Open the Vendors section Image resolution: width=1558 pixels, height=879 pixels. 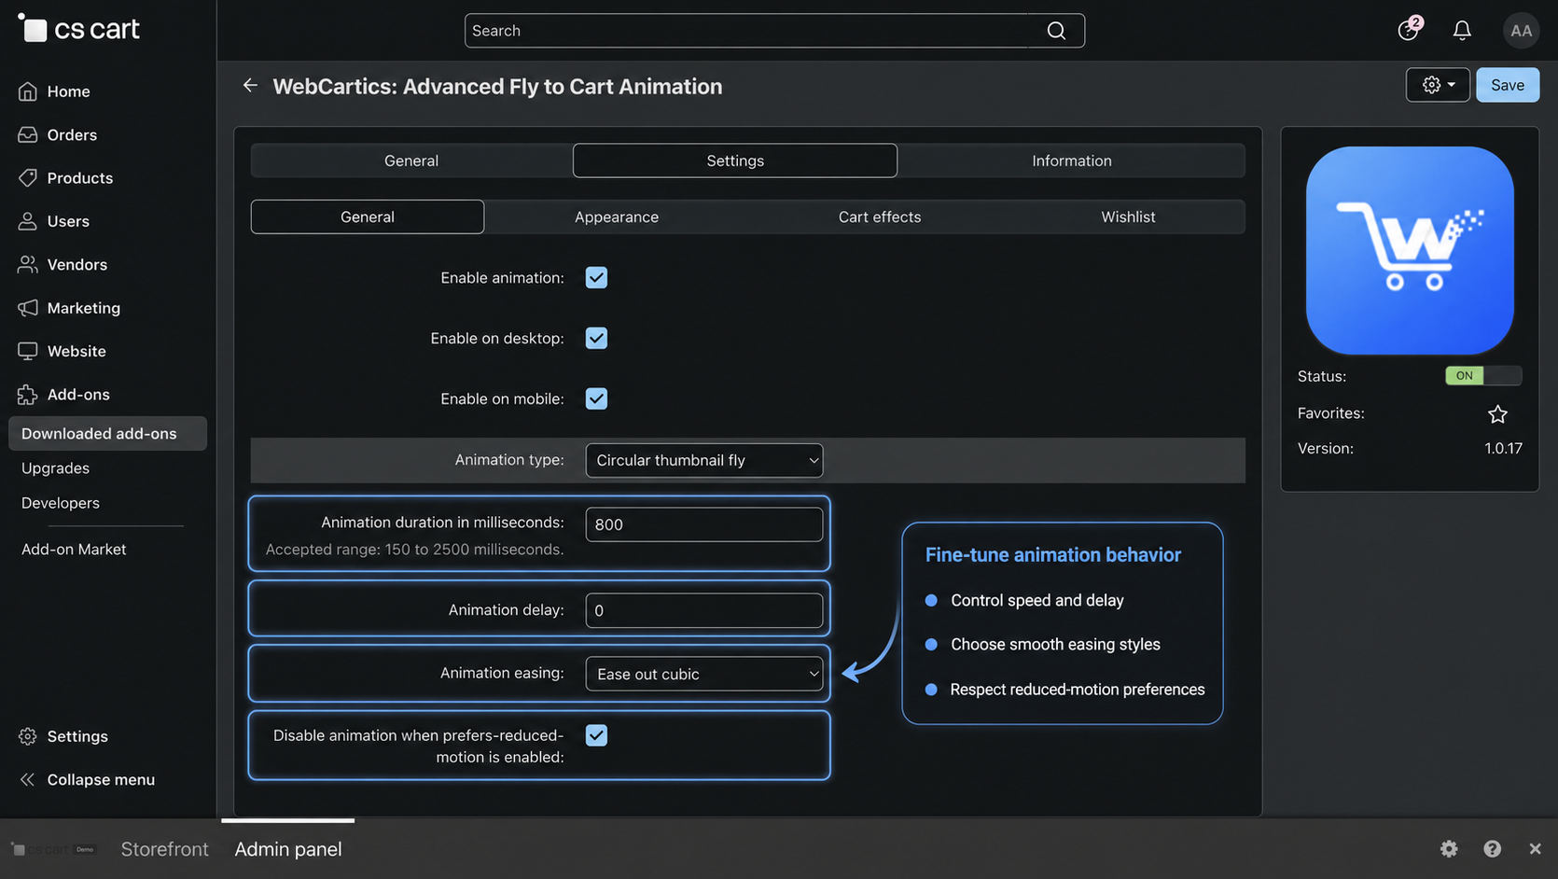(x=77, y=264)
